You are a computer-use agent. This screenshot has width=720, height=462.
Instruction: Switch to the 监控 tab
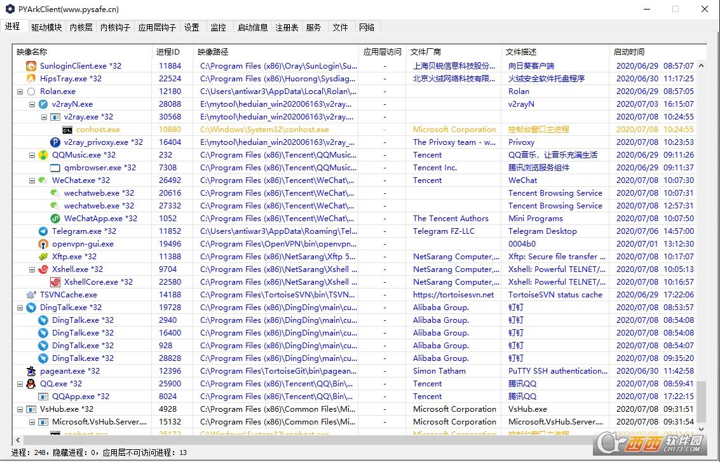point(219,27)
